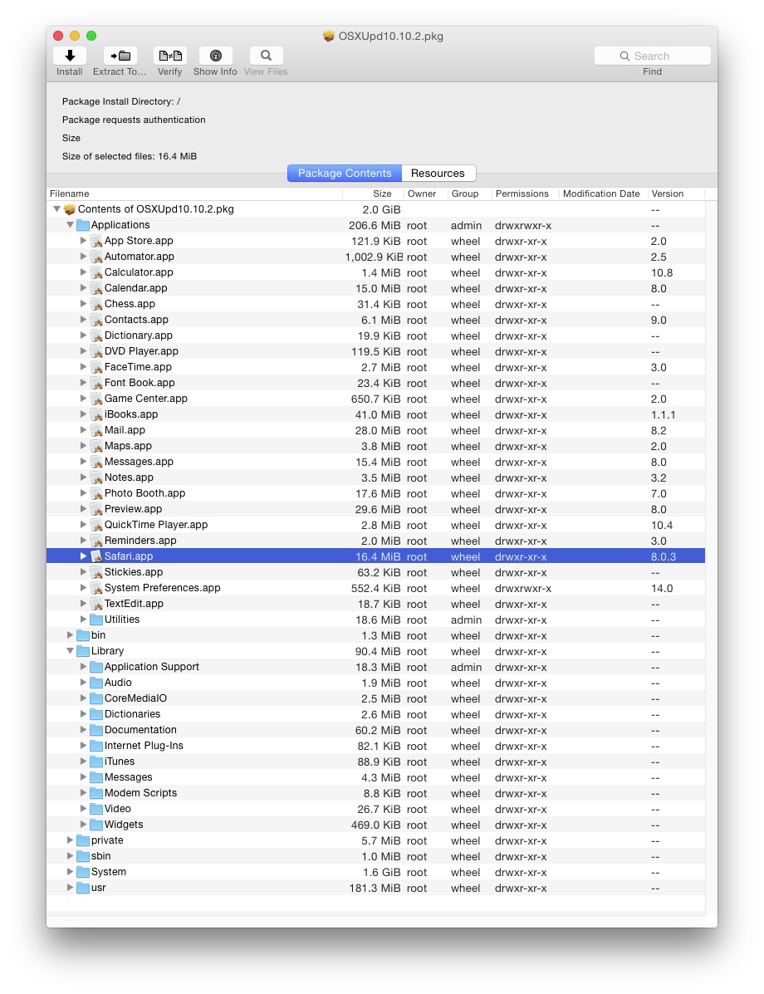Click the Calculator.app file icon
The height and width of the screenshot is (994, 764).
coord(96,272)
